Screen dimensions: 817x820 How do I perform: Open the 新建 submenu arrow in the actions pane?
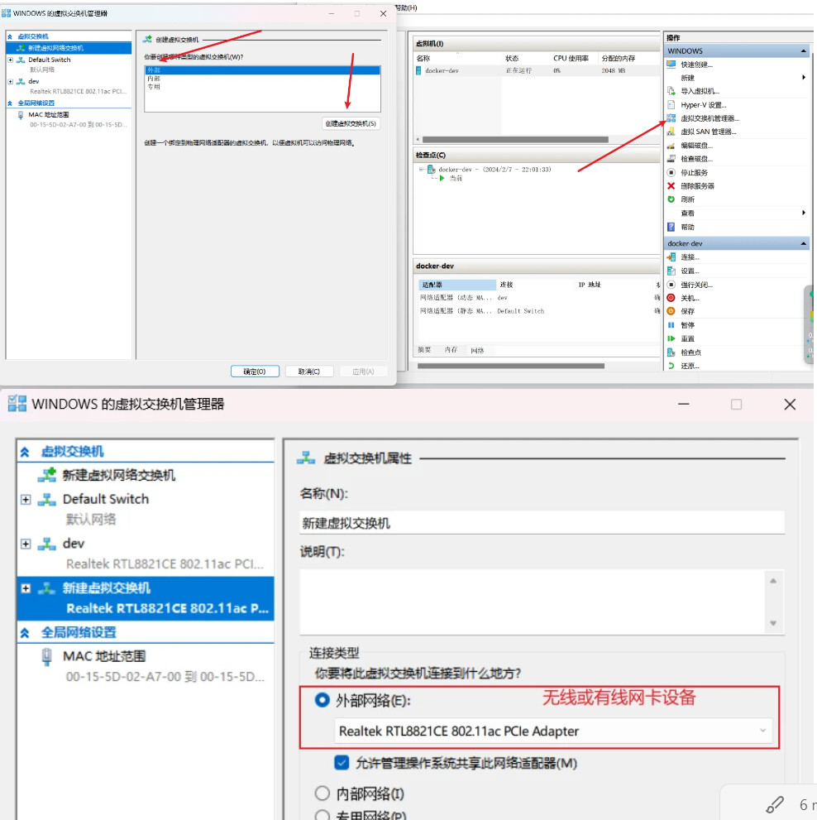804,78
